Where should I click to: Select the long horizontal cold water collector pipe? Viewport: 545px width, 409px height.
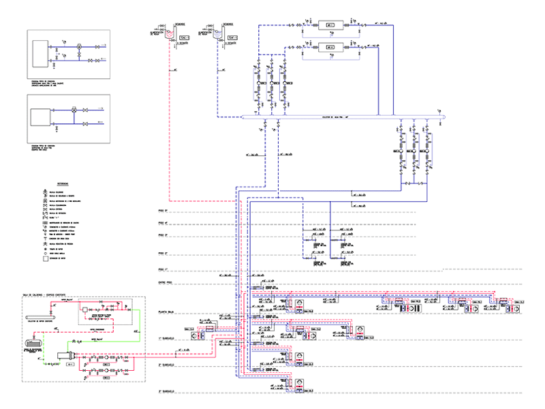click(341, 117)
